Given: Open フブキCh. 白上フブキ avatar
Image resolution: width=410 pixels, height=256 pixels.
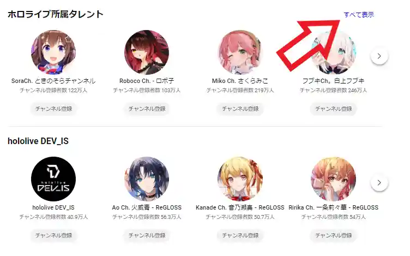Looking at the screenshot, I should pos(333,52).
